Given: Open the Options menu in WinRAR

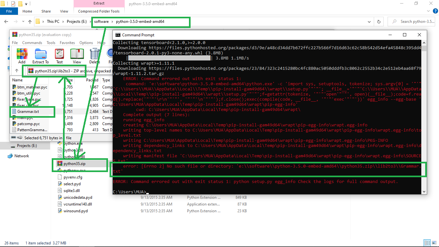Looking at the screenshot, I should click(86, 43).
